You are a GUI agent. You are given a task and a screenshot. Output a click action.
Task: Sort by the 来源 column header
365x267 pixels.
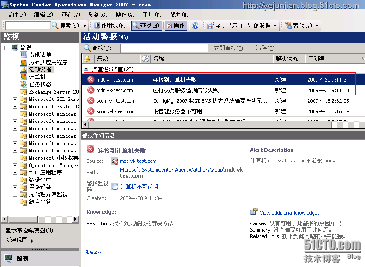pos(118,59)
